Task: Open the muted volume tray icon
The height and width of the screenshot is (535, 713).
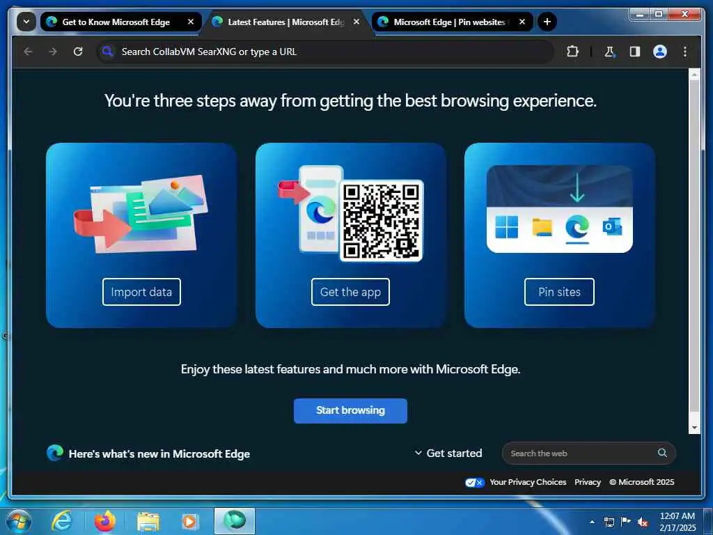Action: (x=643, y=522)
